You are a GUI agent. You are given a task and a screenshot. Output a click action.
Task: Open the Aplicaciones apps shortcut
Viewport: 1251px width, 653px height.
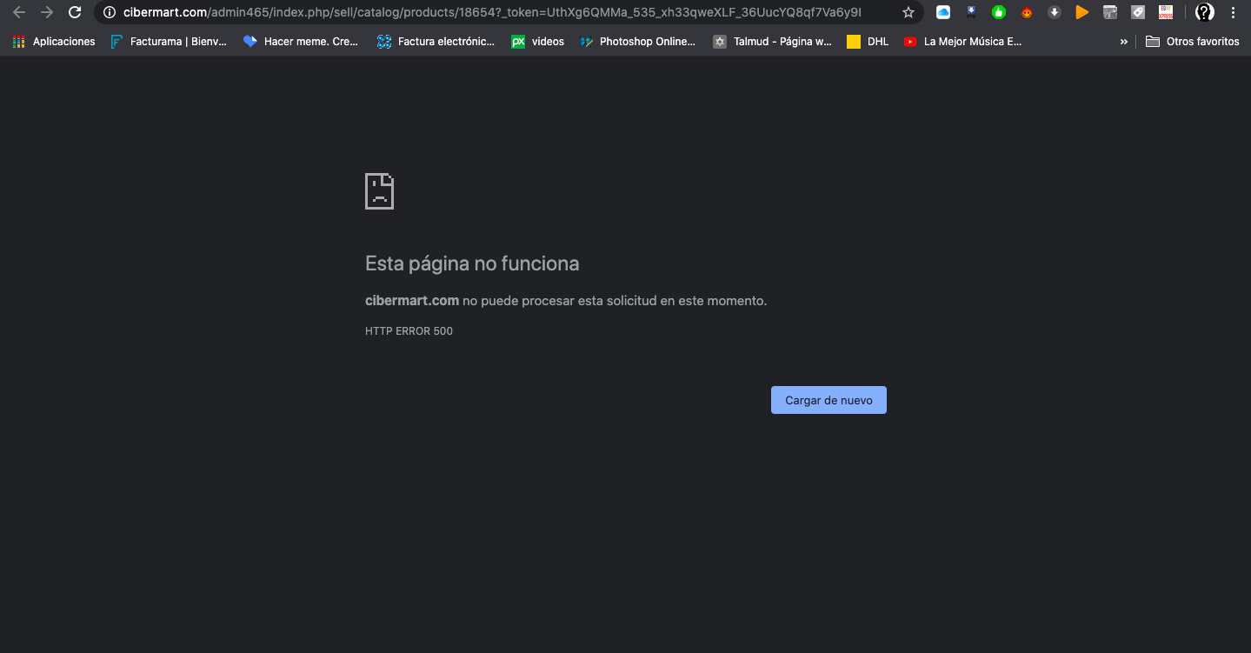pos(54,41)
